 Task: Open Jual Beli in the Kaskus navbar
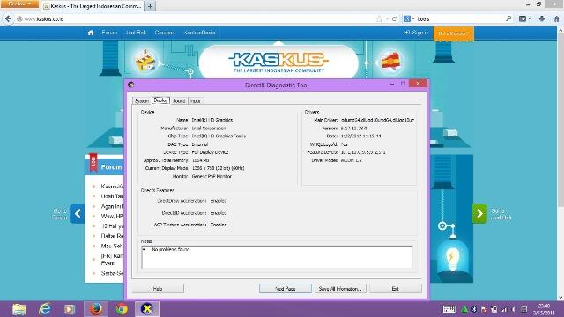tap(136, 33)
